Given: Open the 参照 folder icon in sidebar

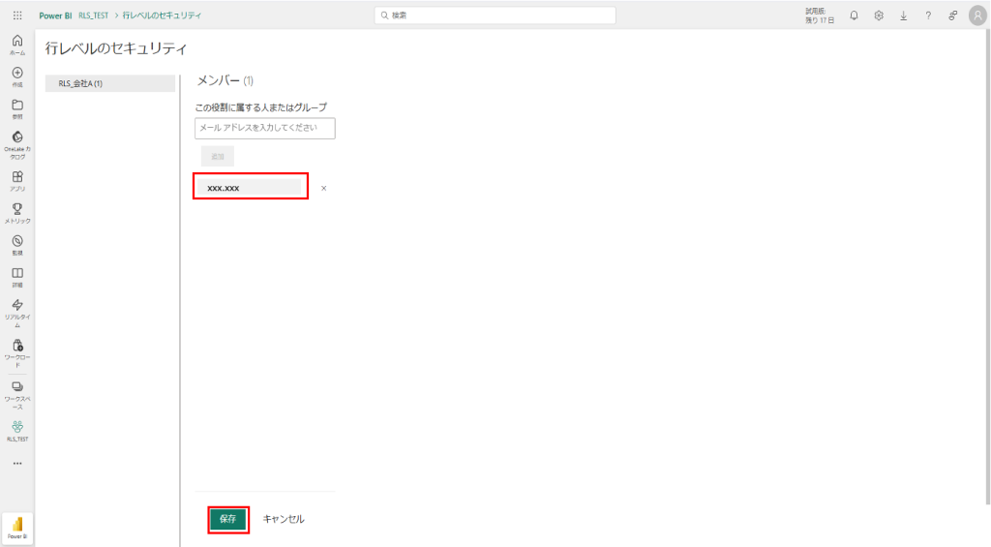Looking at the screenshot, I should pyautogui.click(x=17, y=108).
